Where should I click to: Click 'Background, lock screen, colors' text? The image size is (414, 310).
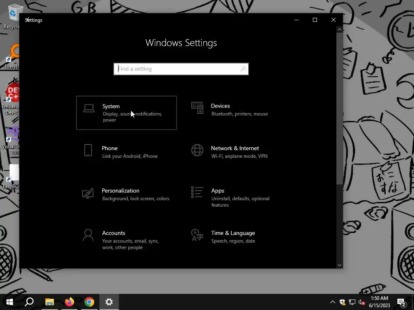point(136,199)
